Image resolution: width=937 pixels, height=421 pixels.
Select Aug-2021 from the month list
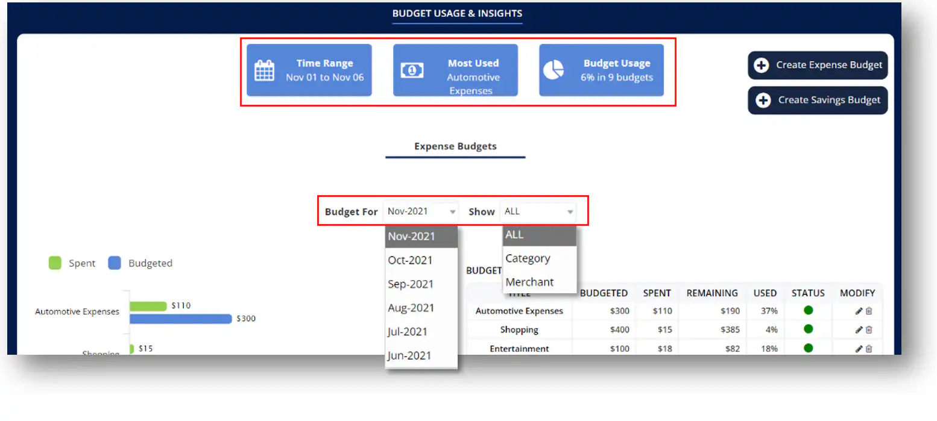coord(411,308)
